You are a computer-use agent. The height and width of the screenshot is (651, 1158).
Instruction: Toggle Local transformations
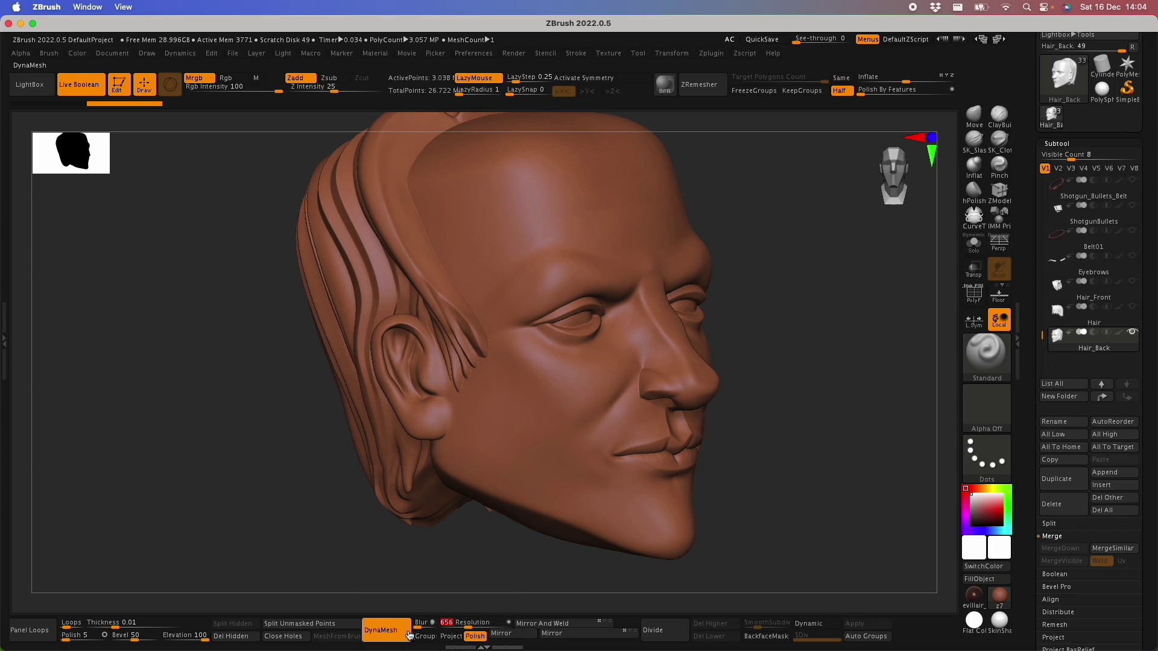click(x=999, y=320)
